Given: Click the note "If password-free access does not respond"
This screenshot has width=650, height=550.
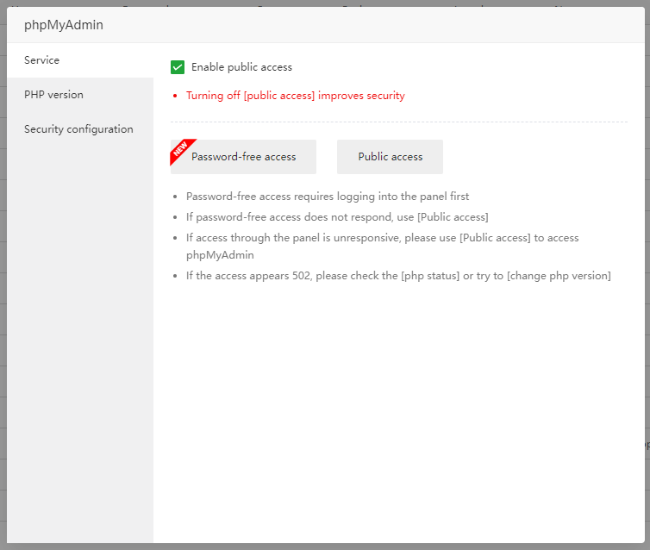Looking at the screenshot, I should pyautogui.click(x=300, y=217).
